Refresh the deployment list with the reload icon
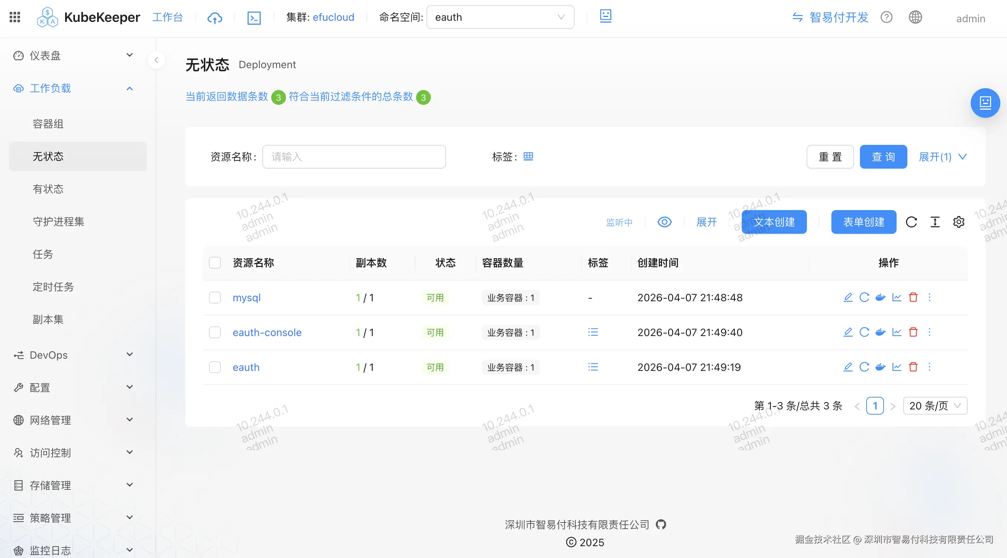Screen dimensions: 1007x558 pyautogui.click(x=912, y=222)
